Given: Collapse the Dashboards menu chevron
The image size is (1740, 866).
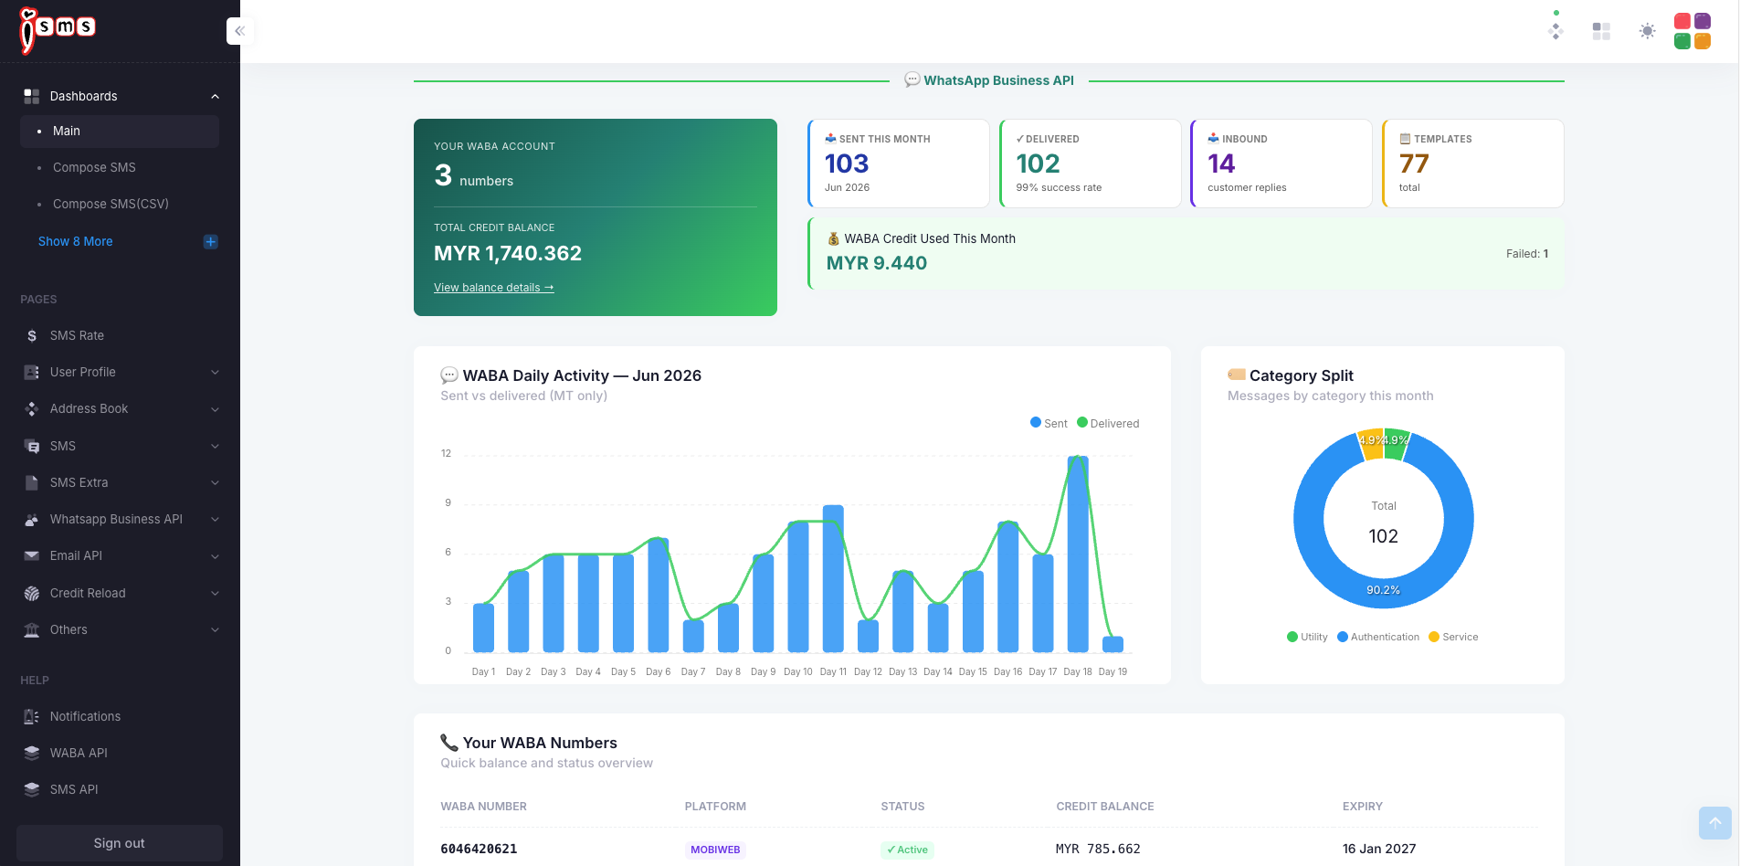Looking at the screenshot, I should point(216,97).
